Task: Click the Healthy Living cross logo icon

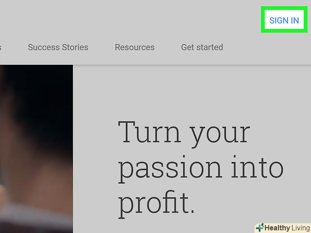Action: pos(259,227)
